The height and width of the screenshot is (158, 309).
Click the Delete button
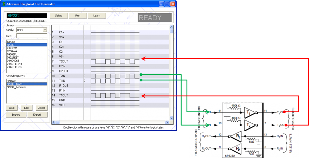tap(42, 108)
